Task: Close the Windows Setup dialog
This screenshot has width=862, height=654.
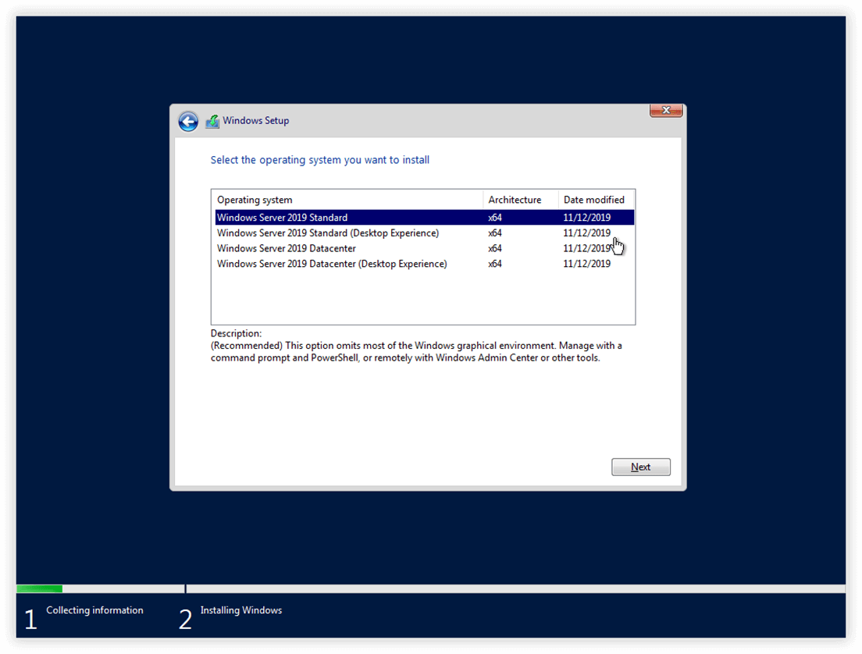Action: click(x=666, y=110)
